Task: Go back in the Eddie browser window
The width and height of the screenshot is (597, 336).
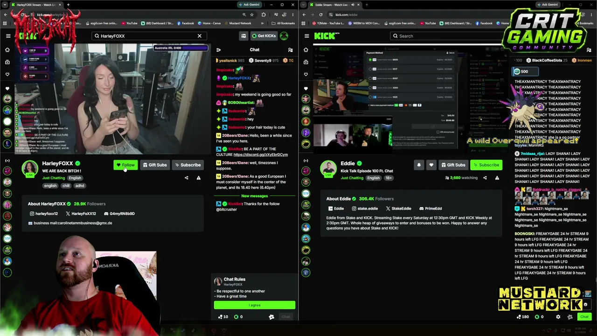Action: [304, 14]
